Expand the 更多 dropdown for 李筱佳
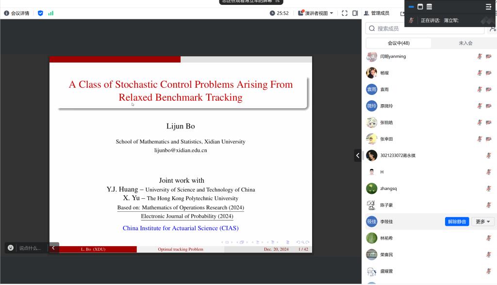Viewport: 497px width, 285px height. [482, 222]
